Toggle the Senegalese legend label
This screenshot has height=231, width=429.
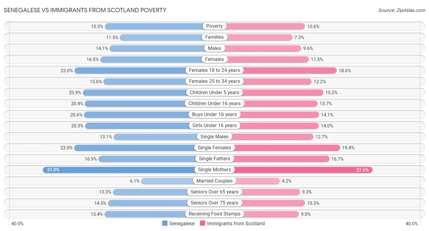tap(182, 223)
